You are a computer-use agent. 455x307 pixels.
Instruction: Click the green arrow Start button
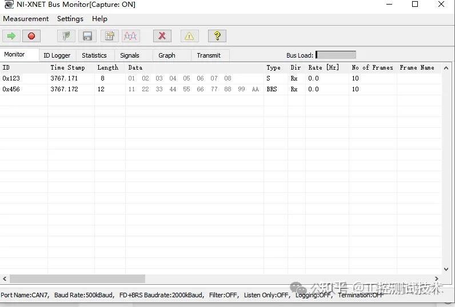point(11,36)
